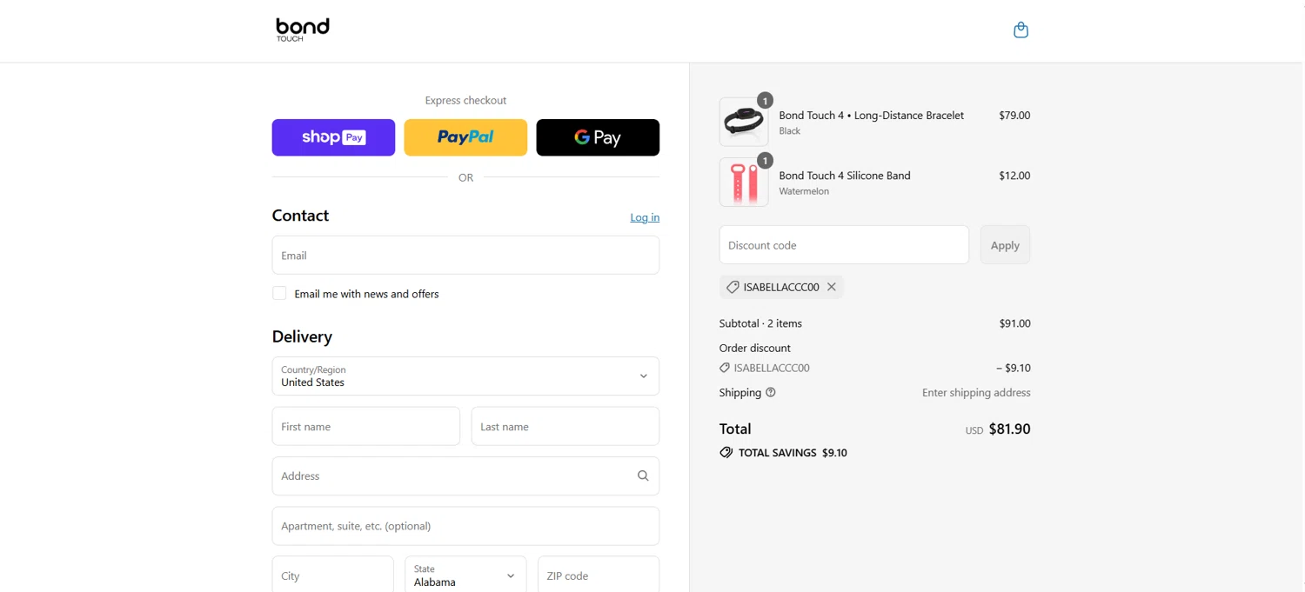Click the Bond Touch 4 Long-Distance Bracelet name
The width and height of the screenshot is (1305, 592).
click(x=871, y=115)
